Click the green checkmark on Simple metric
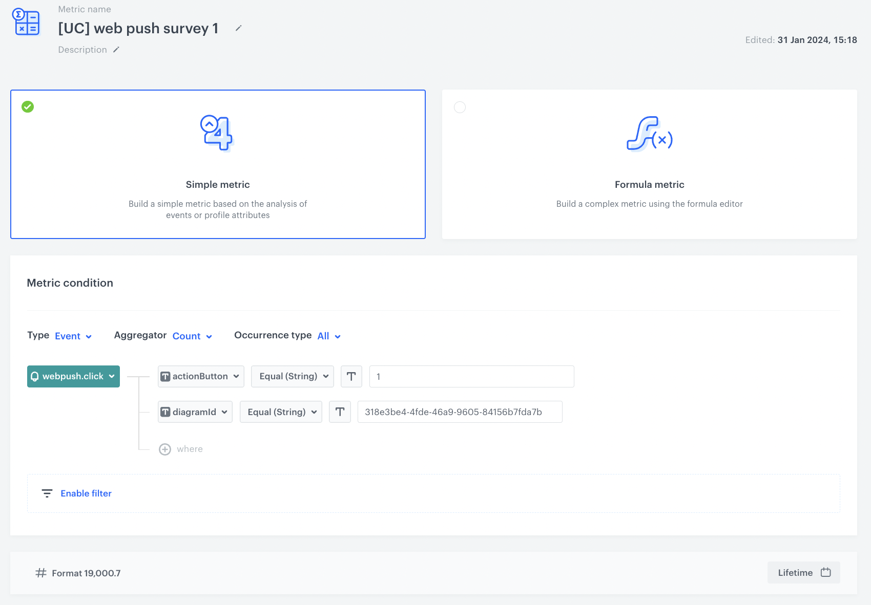Screen dimensions: 871x605 click(28, 107)
